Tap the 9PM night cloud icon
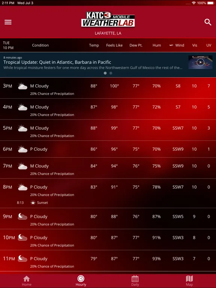The width and height of the screenshot is (216, 288). pyautogui.click(x=22, y=216)
